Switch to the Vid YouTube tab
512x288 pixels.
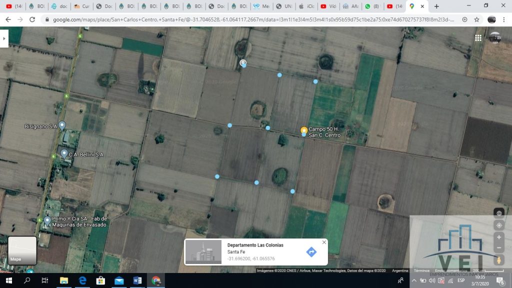(329, 6)
